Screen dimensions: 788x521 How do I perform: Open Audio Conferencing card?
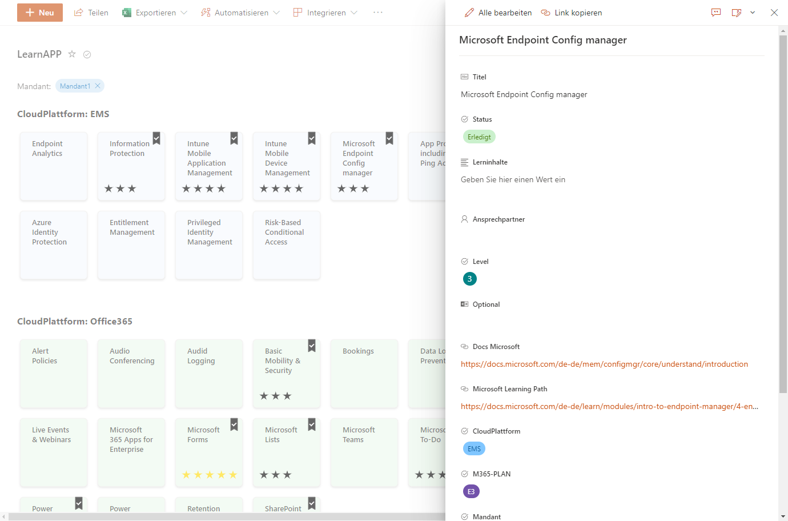[131, 374]
